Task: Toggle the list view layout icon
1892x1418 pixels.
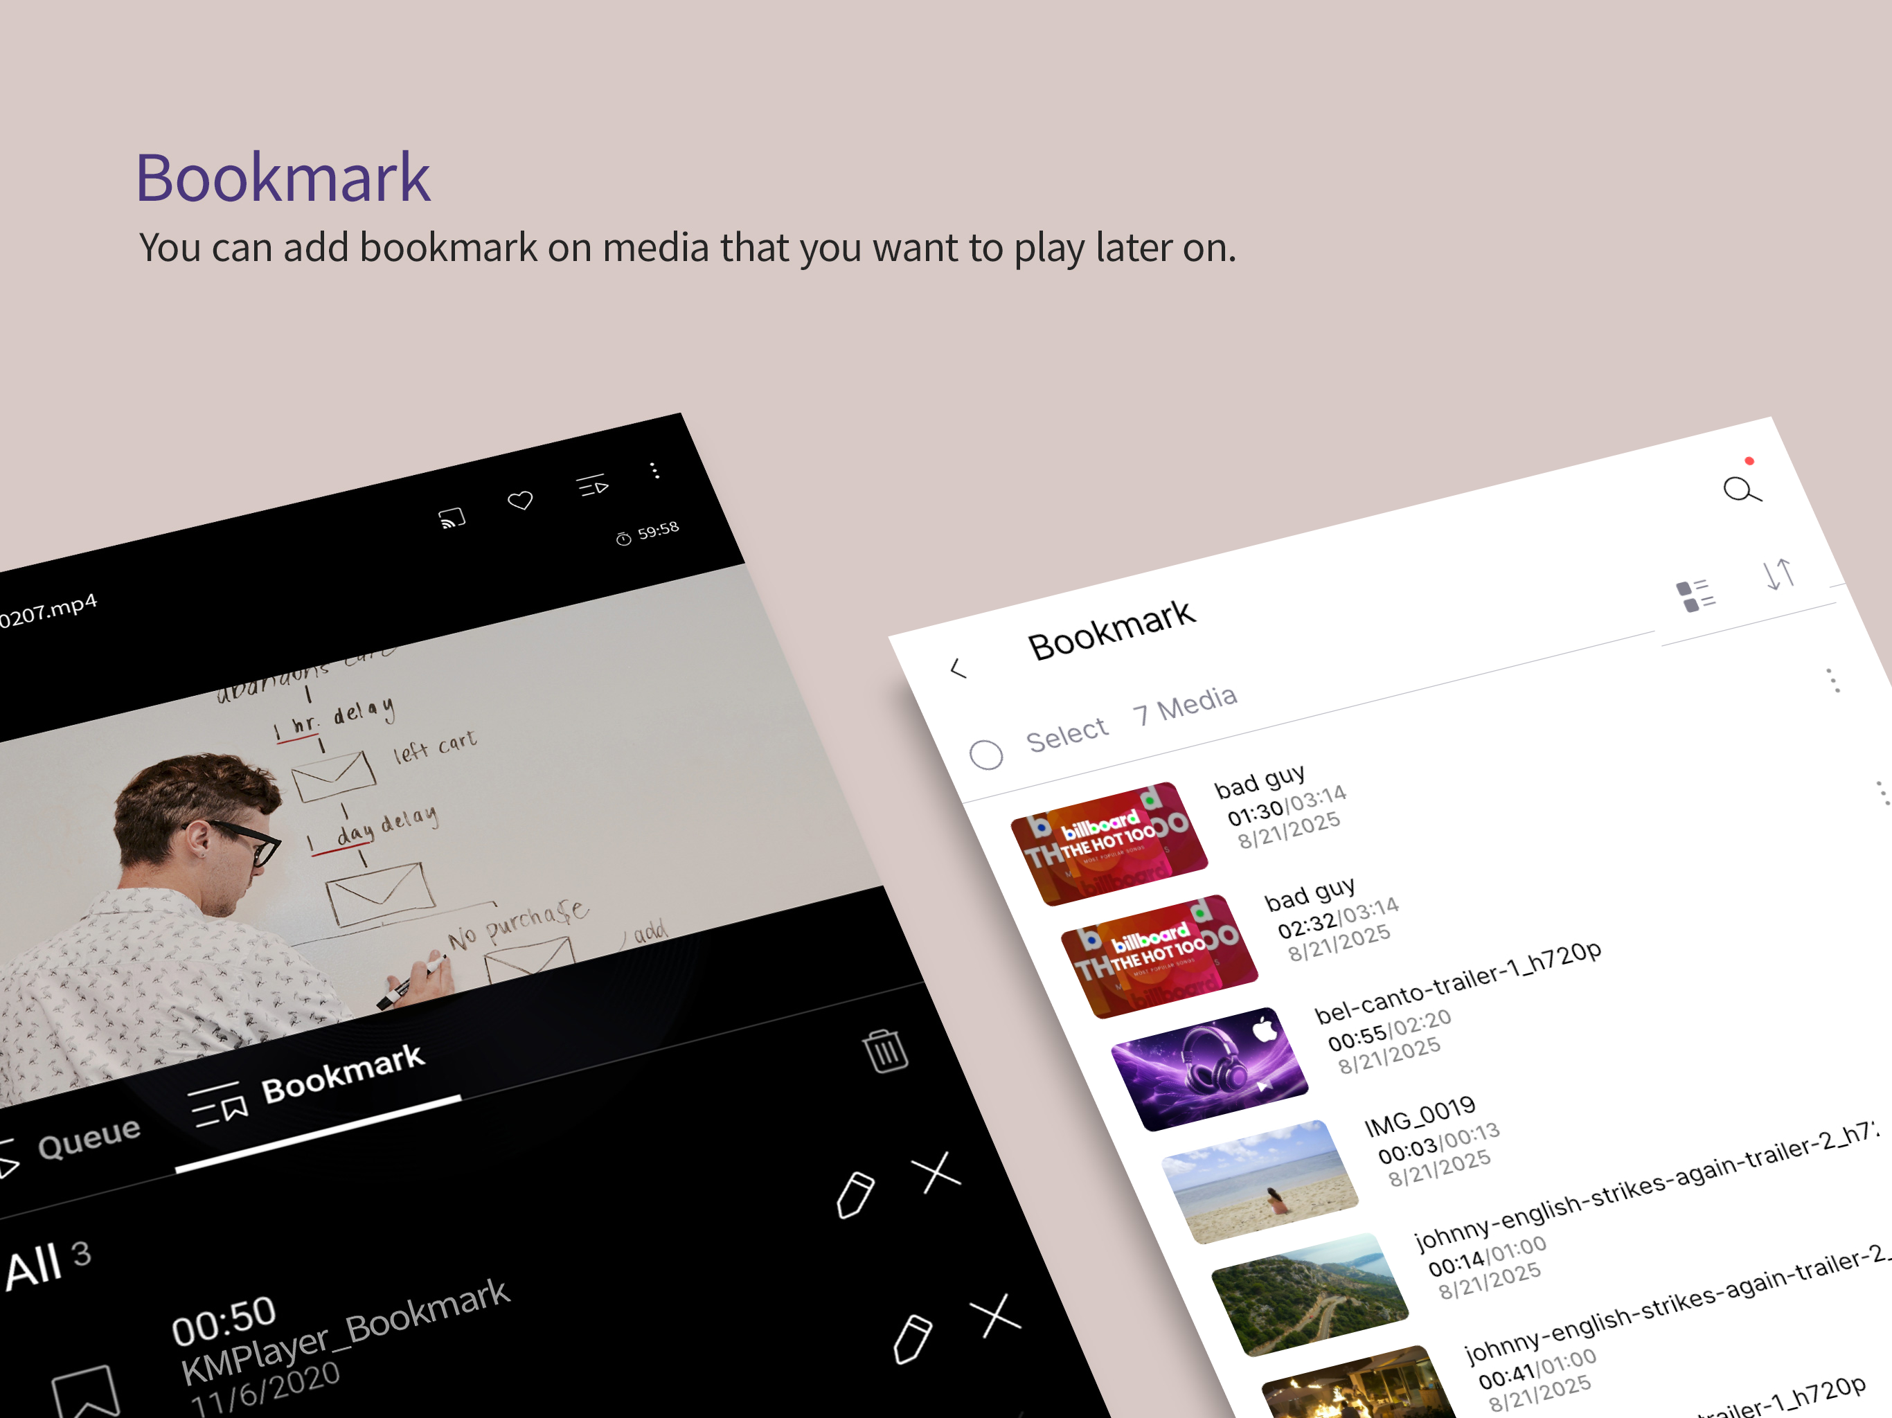Action: click(x=1695, y=596)
